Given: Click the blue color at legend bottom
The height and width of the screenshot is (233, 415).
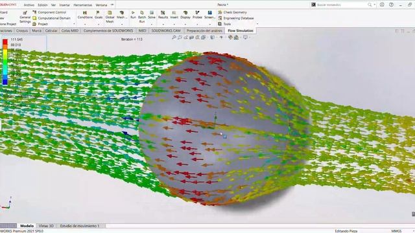Looking at the screenshot, I should tap(5, 82).
